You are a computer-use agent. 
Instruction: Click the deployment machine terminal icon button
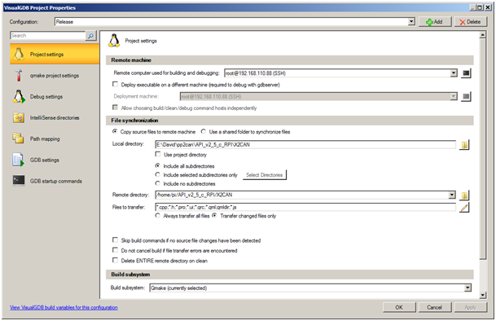[466, 97]
